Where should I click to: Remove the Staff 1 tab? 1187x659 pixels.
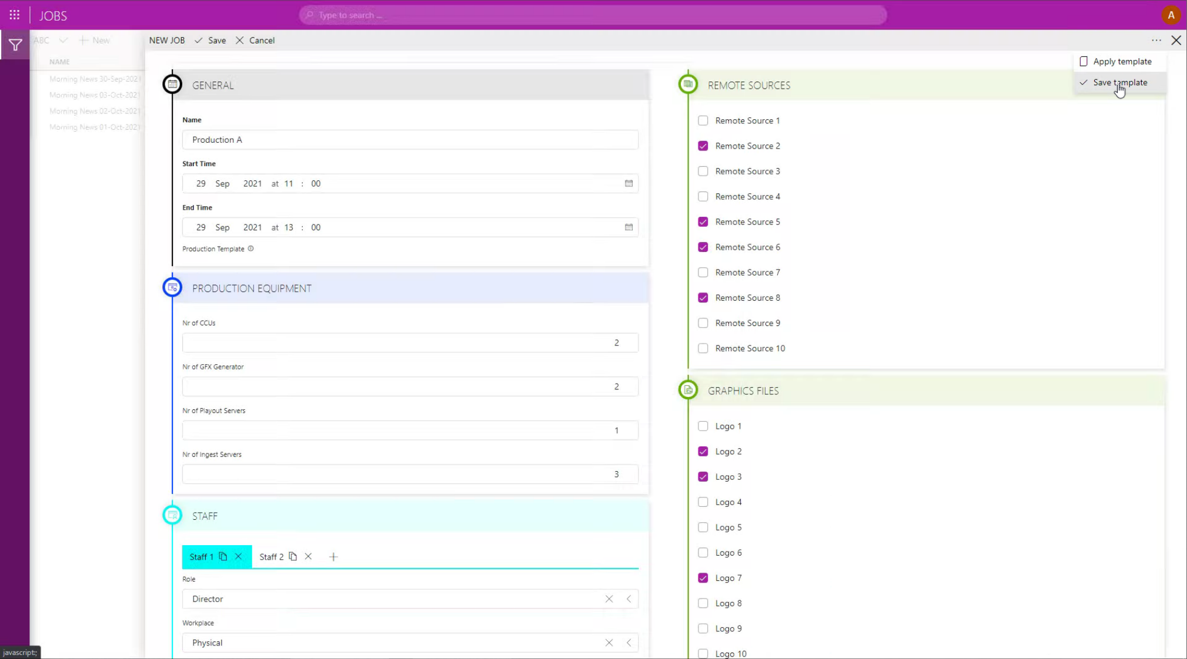238,556
